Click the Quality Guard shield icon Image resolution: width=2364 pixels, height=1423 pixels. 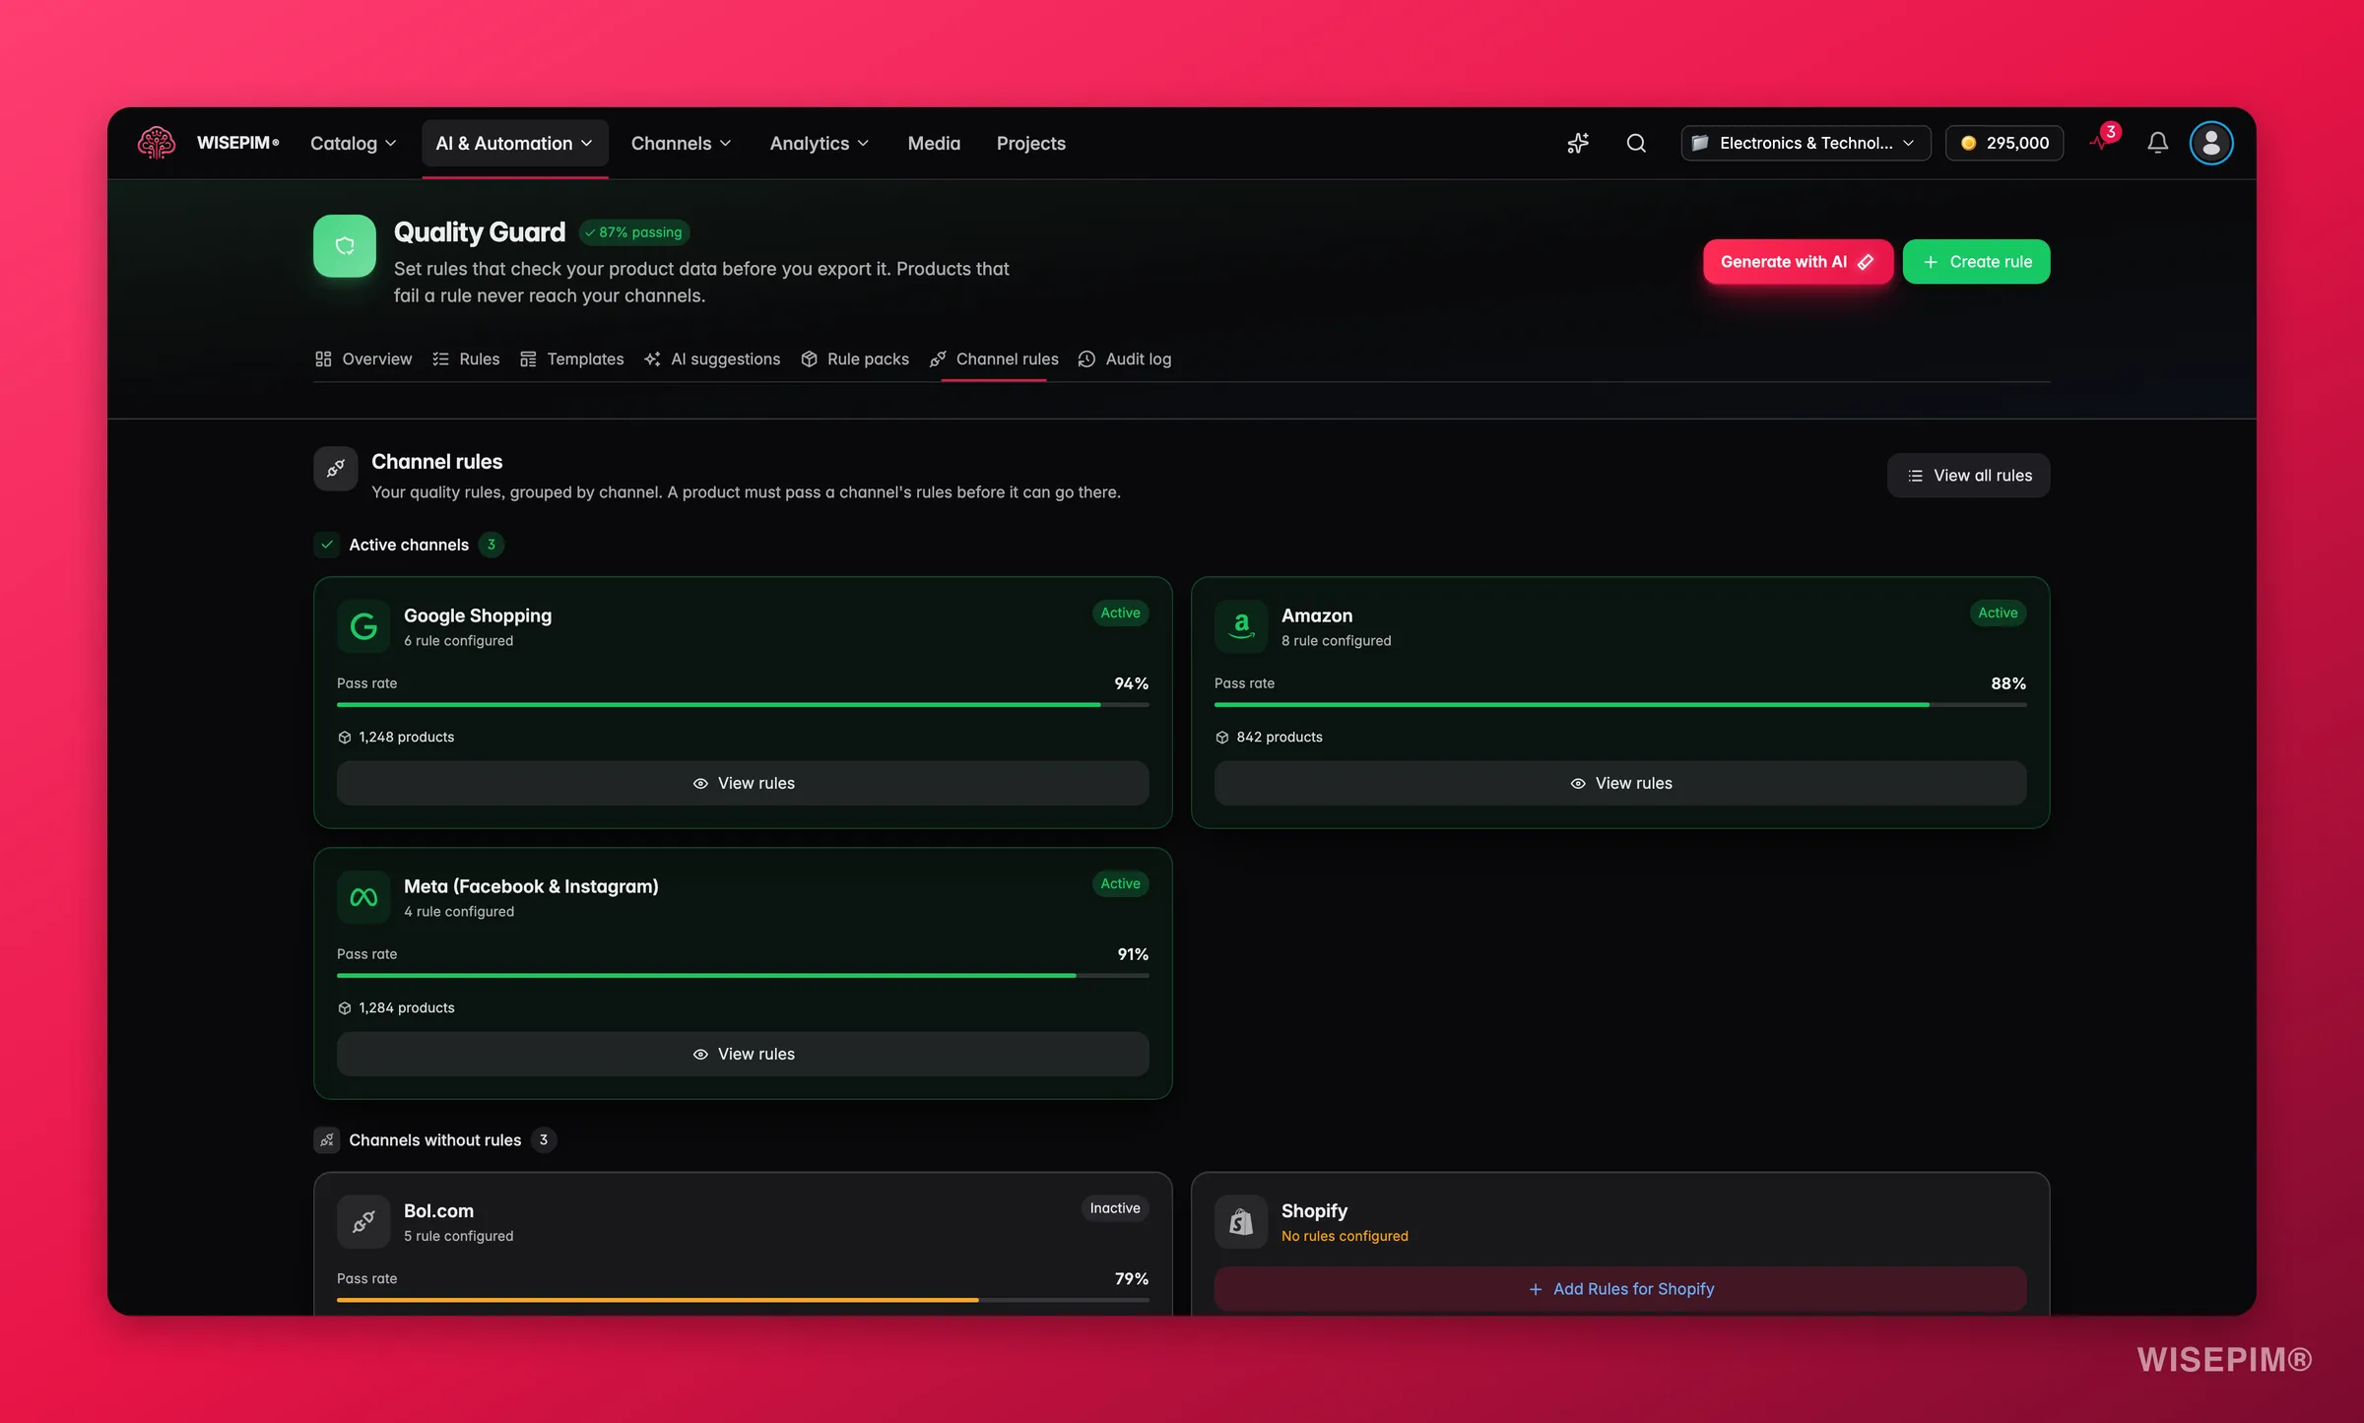point(345,246)
